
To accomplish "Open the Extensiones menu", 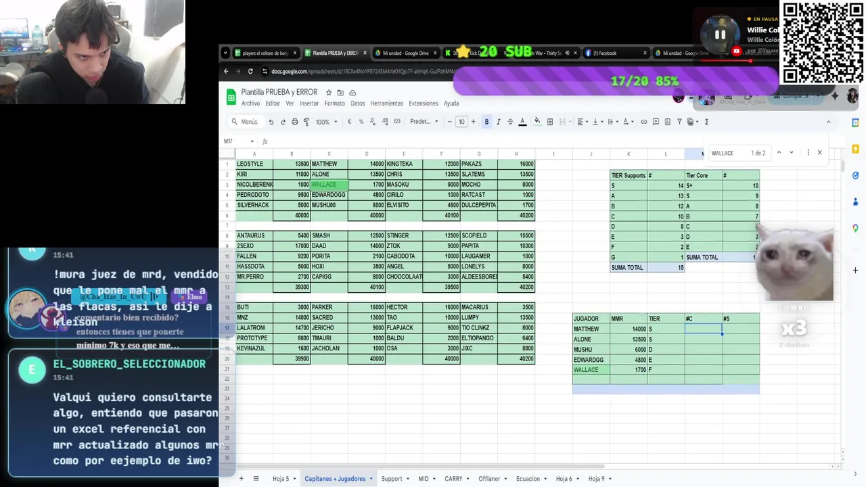I will pos(424,103).
